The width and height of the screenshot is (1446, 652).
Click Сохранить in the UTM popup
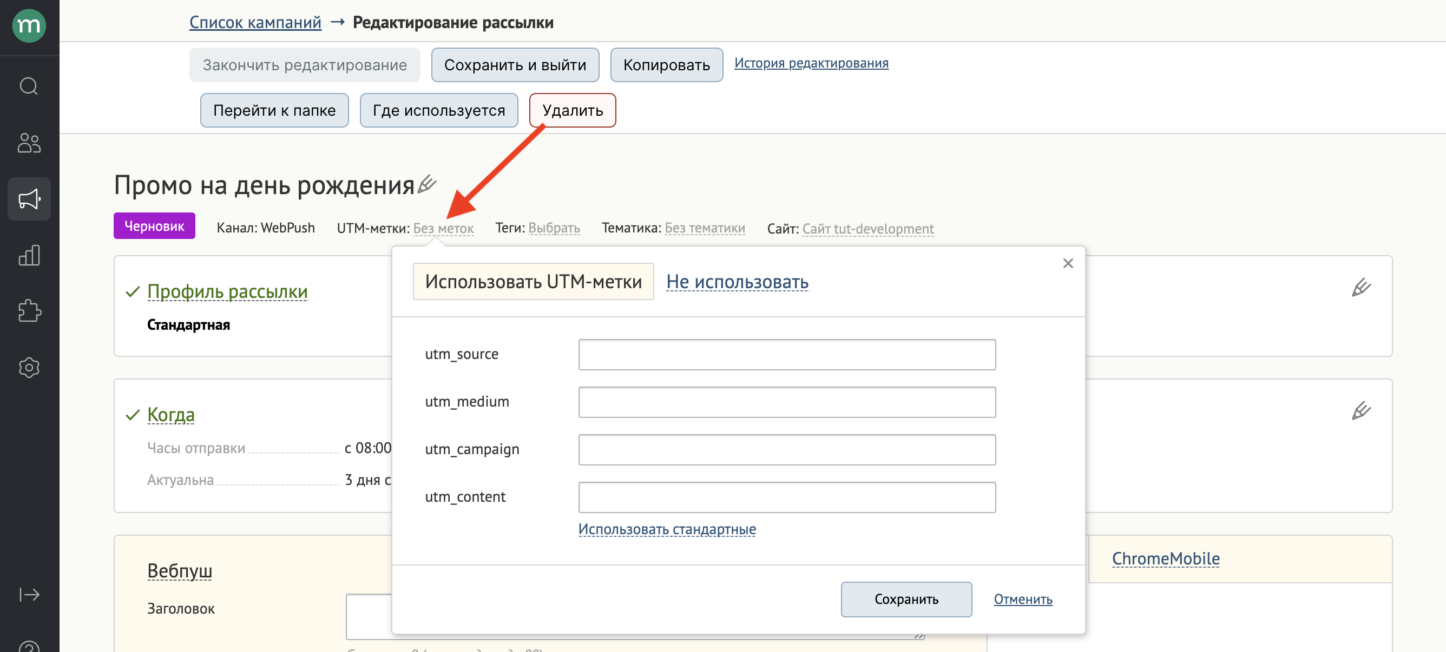pyautogui.click(x=906, y=600)
